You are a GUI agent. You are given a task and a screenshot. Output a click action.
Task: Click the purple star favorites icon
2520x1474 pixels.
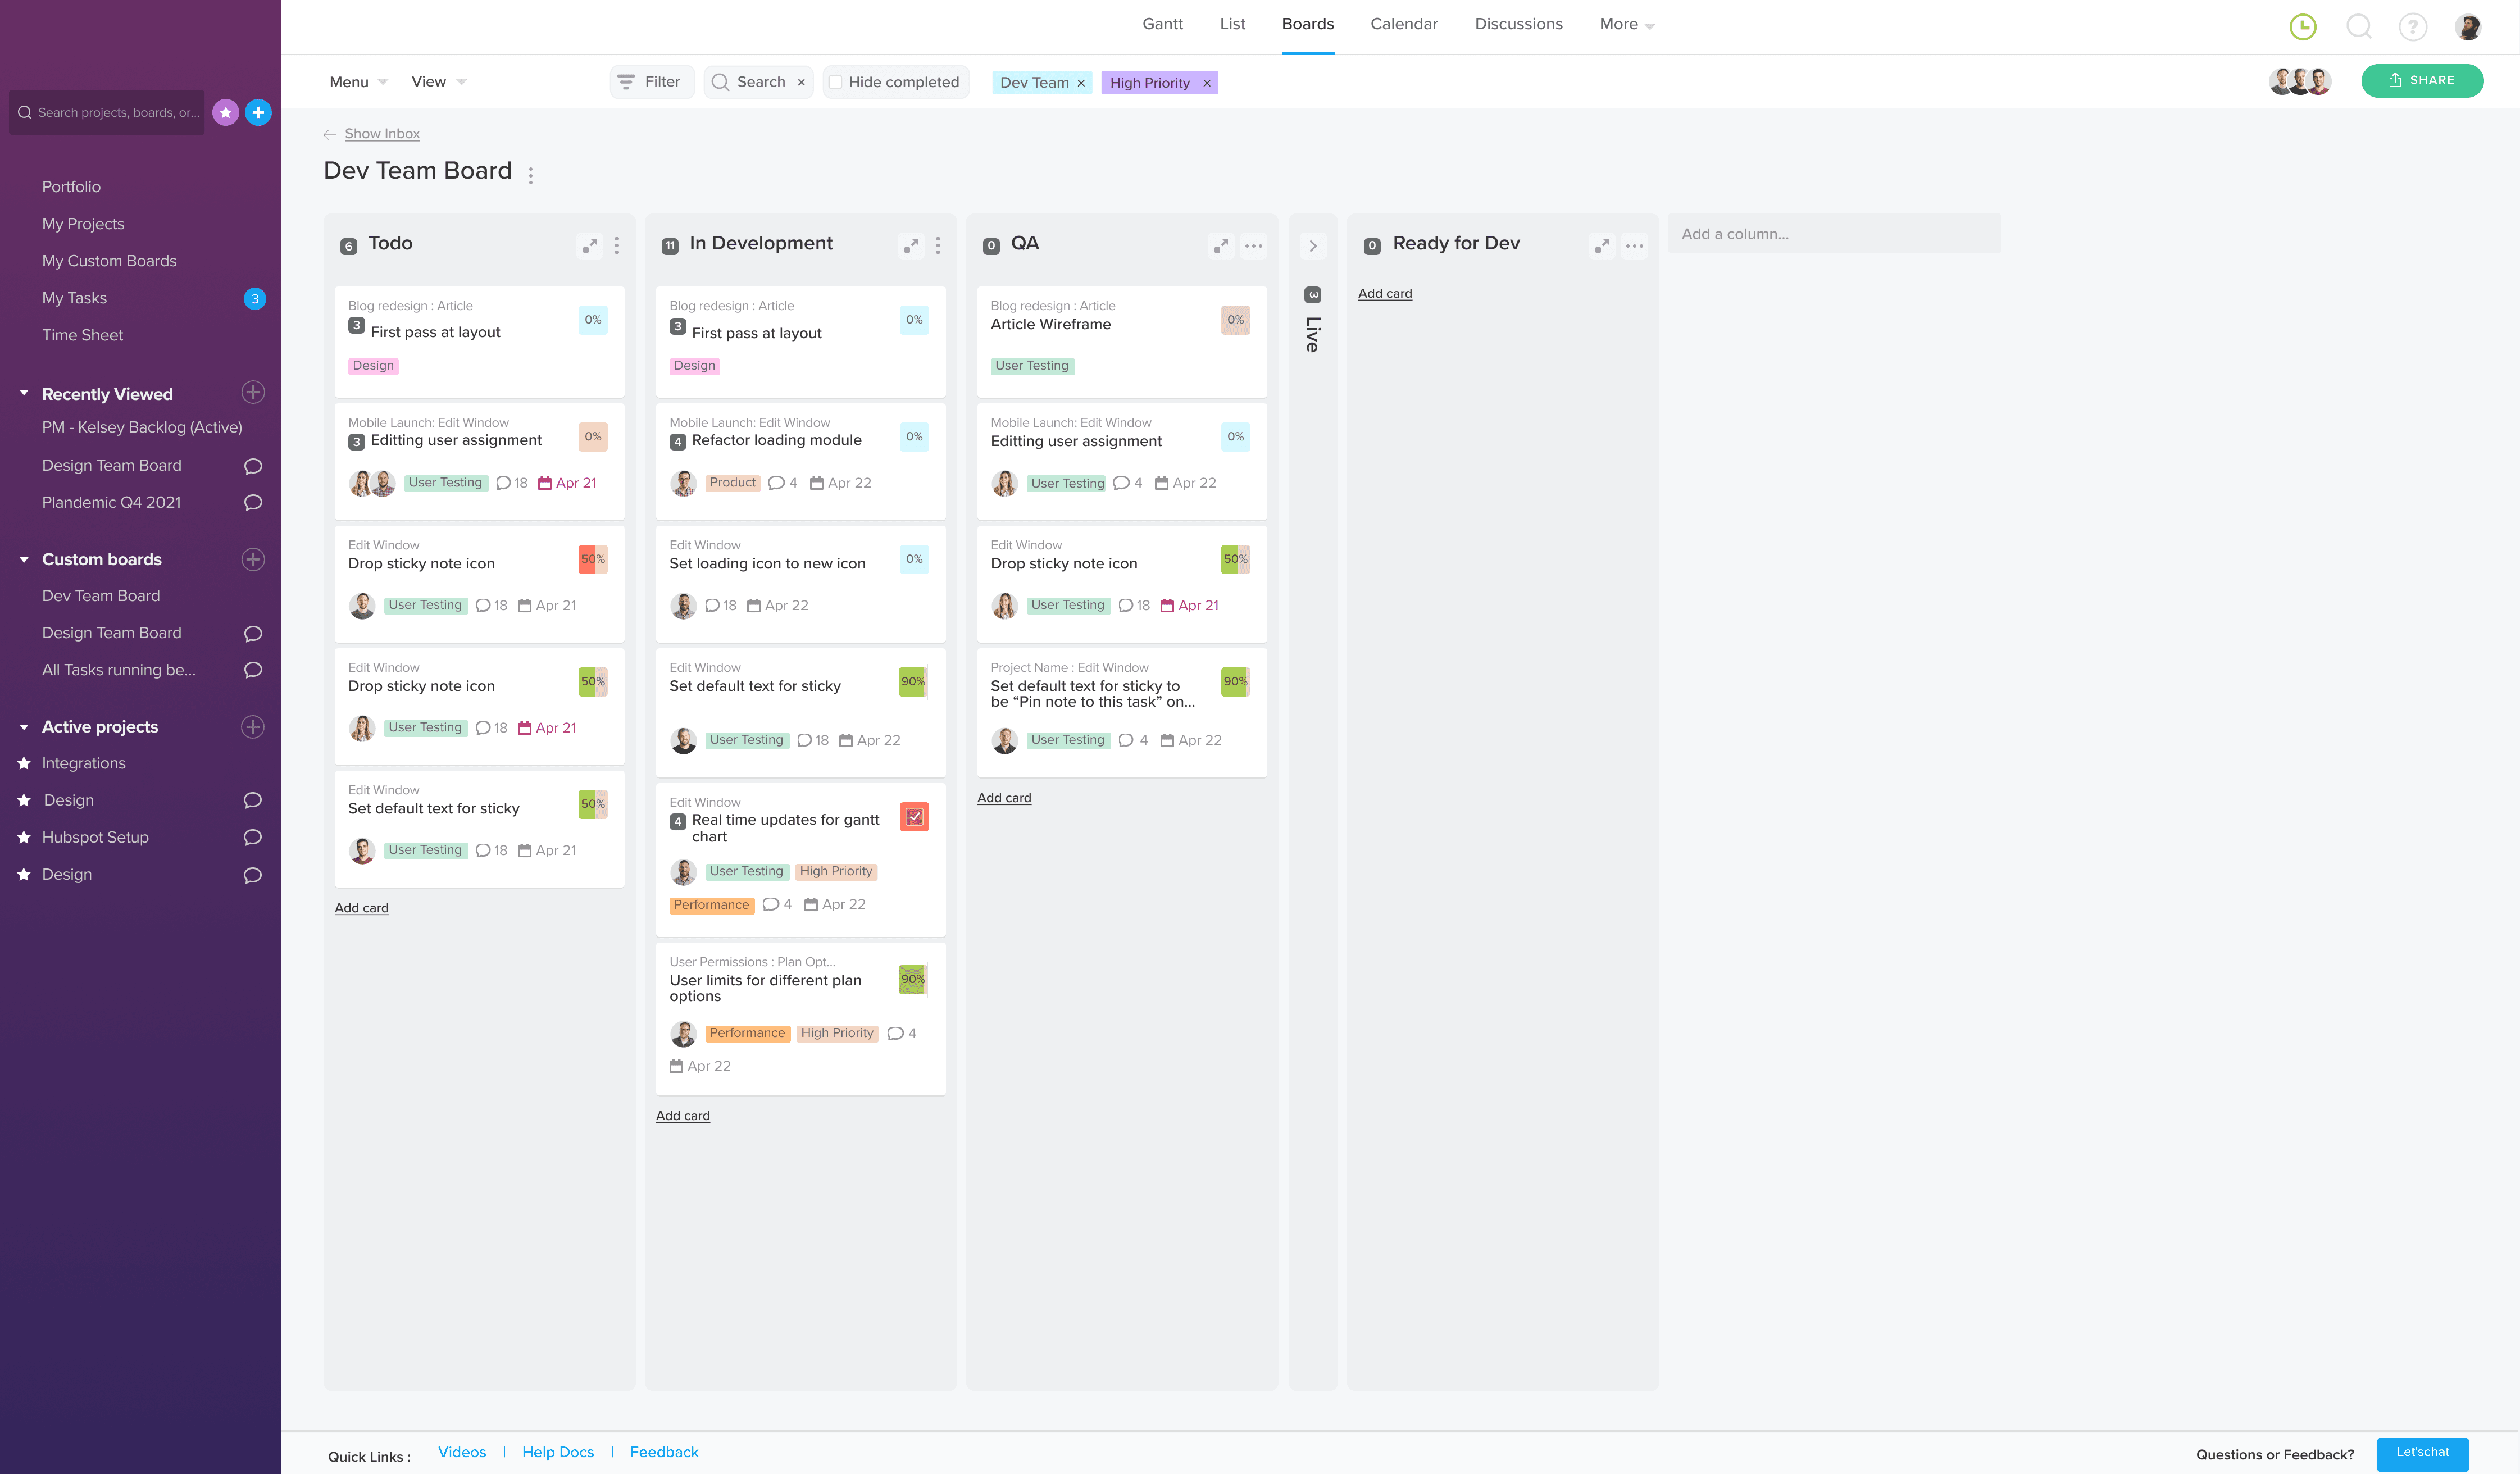click(226, 113)
